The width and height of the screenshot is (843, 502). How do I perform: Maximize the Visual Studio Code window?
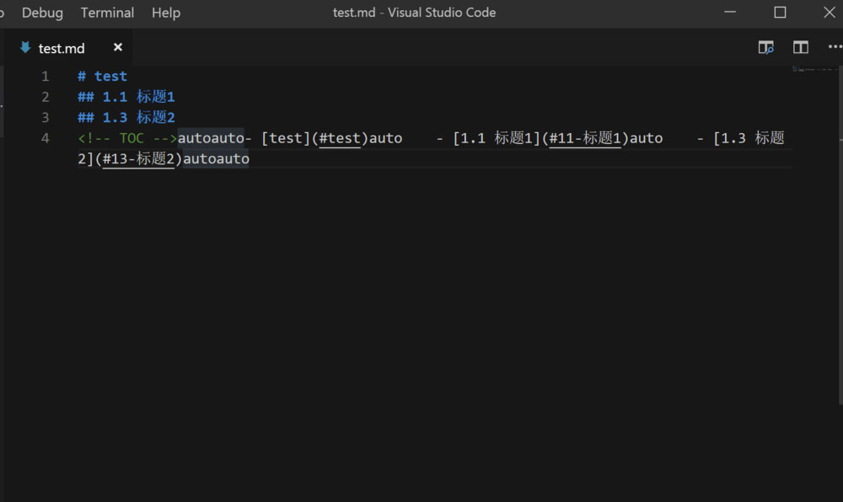(x=778, y=12)
